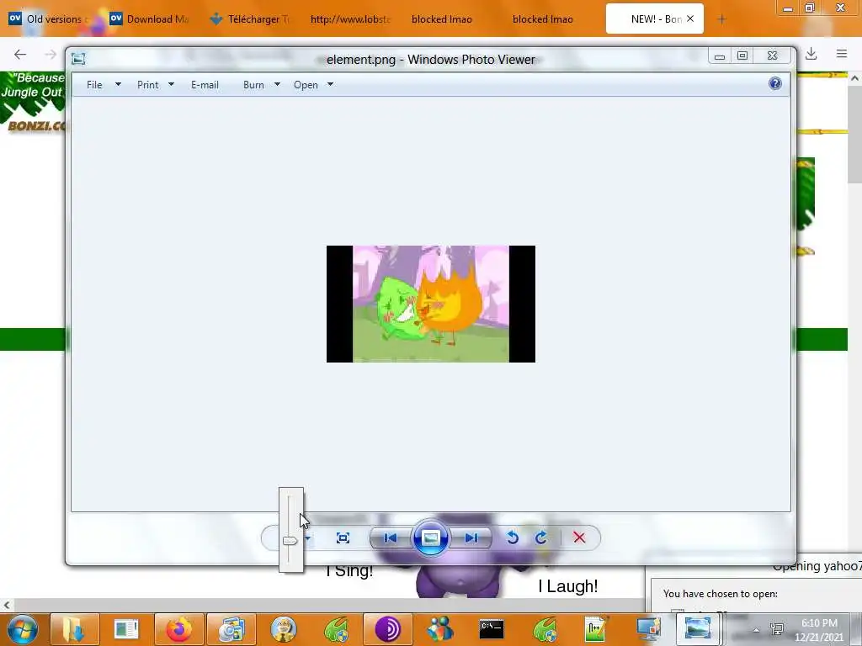Open a new browser tab
This screenshot has width=862, height=646.
[721, 19]
